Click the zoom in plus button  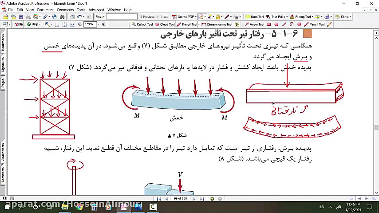coord(104,24)
